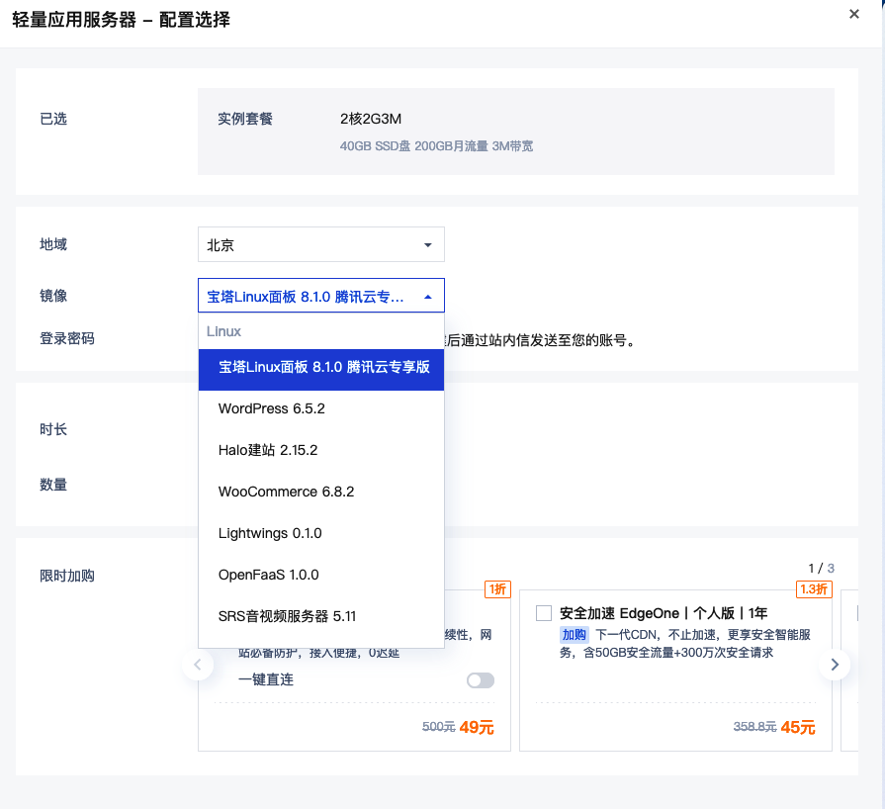Close the 配置选择 dialog with the X
Screen dimensions: 885x809
854,14
